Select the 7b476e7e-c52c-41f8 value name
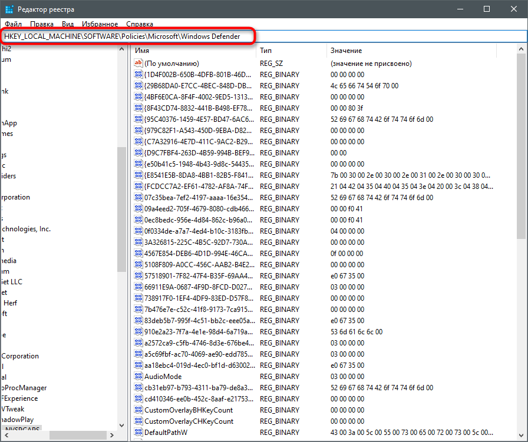This screenshot has width=528, height=442. pos(199,310)
